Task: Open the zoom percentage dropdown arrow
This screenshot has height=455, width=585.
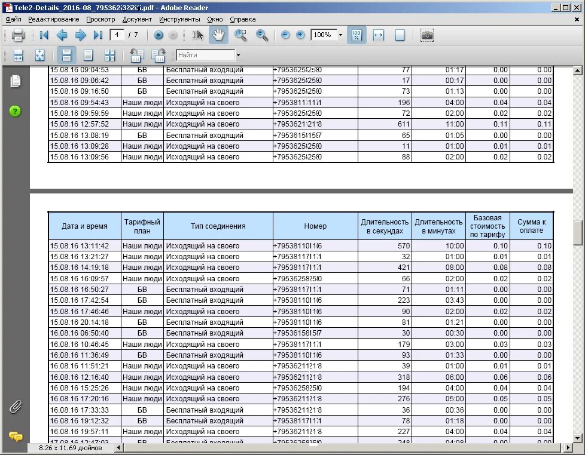Action: [x=340, y=35]
